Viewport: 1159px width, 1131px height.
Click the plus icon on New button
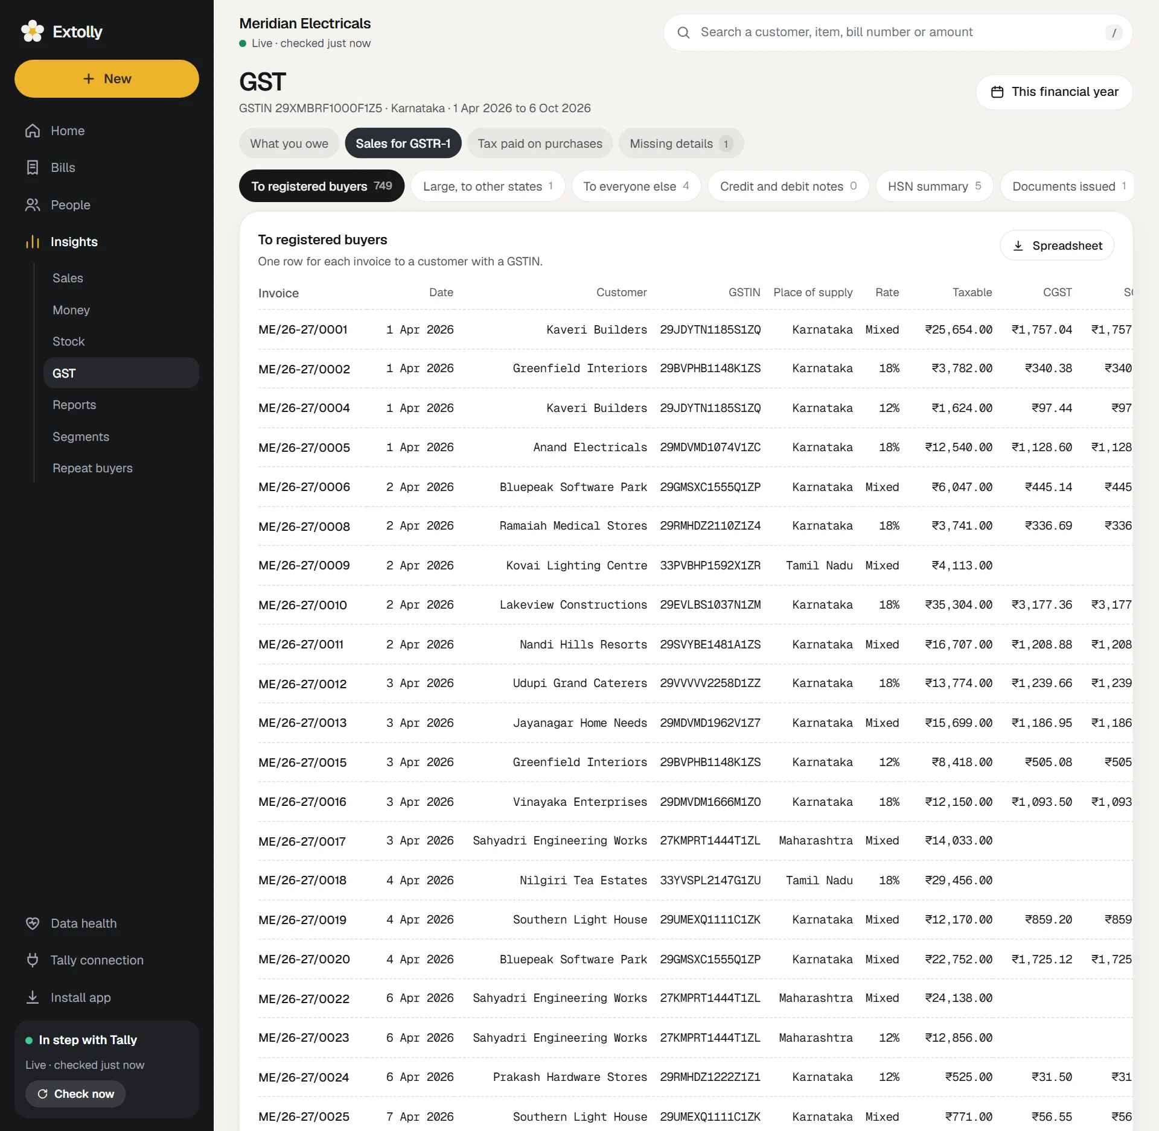89,78
